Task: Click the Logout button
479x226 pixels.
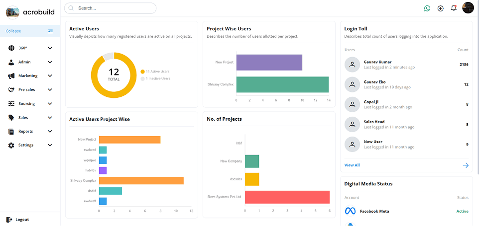Action: [x=22, y=220]
